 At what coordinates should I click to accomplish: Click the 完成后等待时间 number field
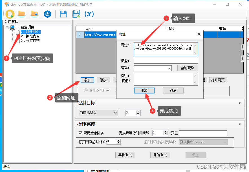click(158, 133)
